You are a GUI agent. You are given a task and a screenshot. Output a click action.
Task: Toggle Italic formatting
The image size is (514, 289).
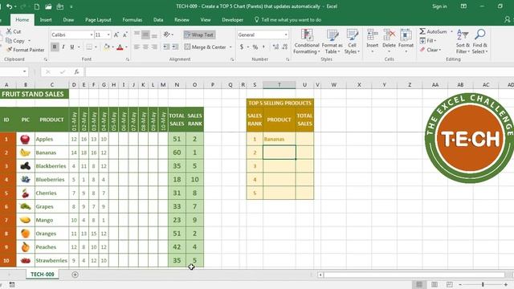(x=63, y=47)
